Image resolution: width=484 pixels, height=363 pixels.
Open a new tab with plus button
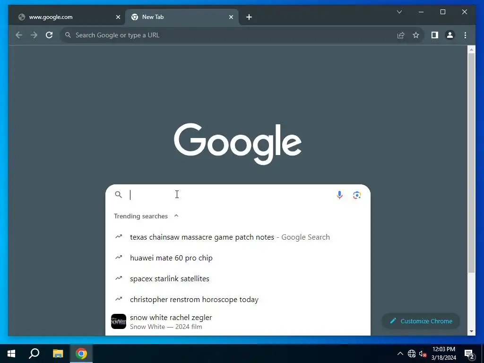pyautogui.click(x=249, y=17)
